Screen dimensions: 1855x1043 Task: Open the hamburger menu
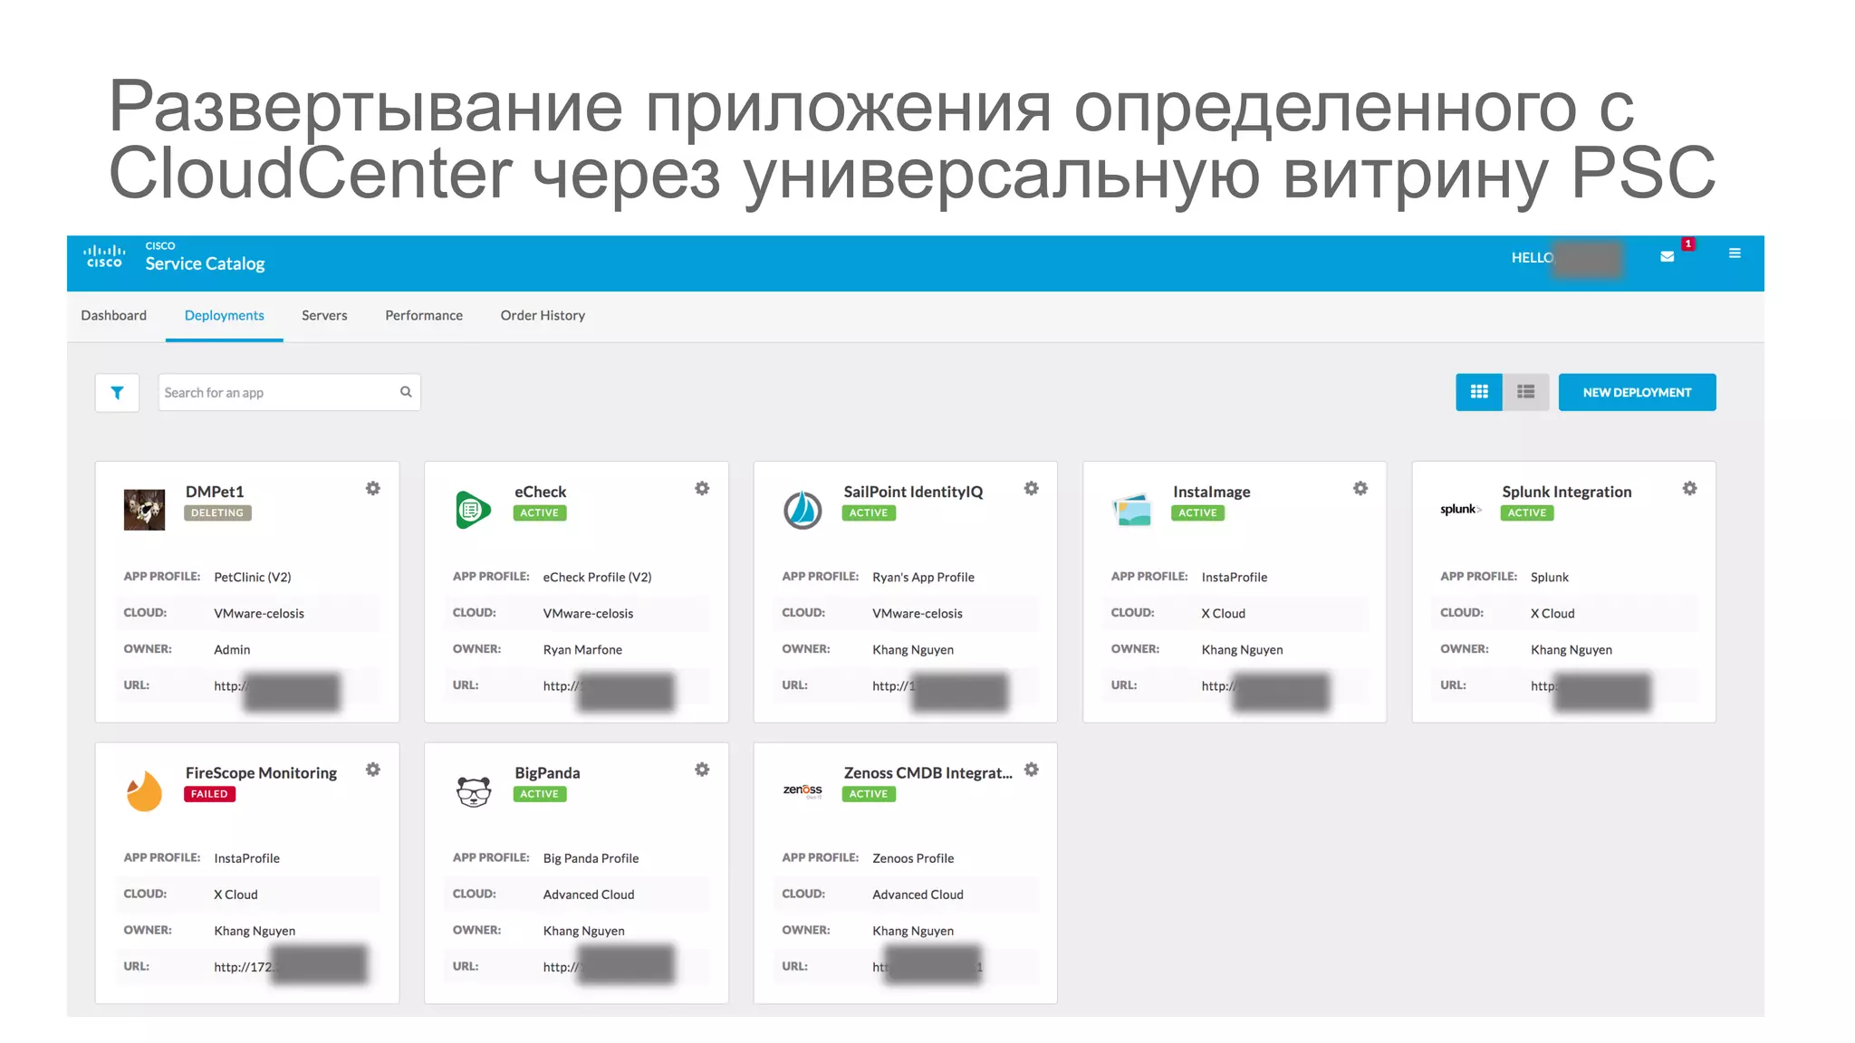[1735, 254]
